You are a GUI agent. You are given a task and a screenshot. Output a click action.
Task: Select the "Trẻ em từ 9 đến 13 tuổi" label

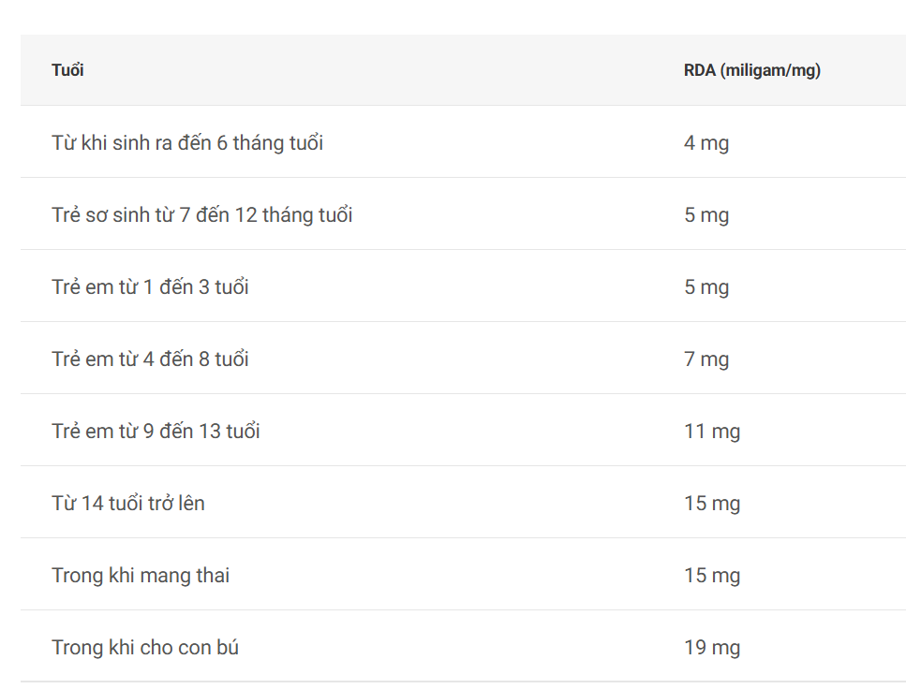(156, 432)
